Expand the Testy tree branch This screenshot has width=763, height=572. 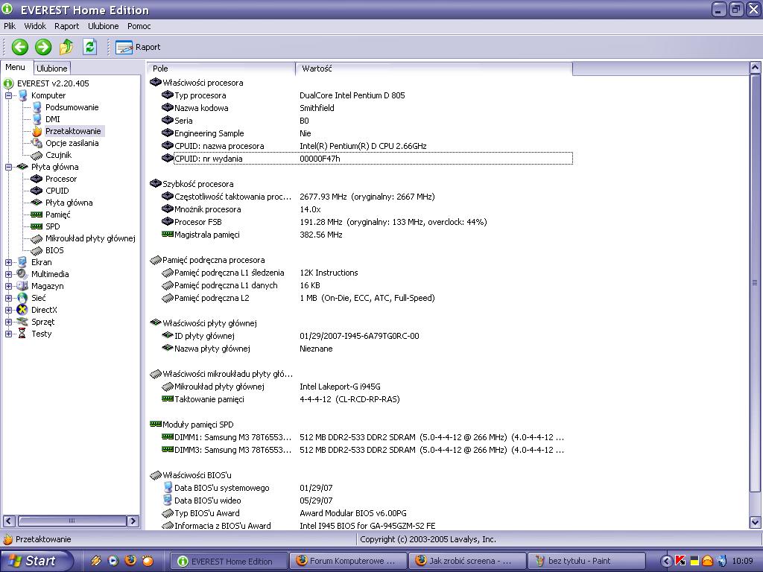8,334
